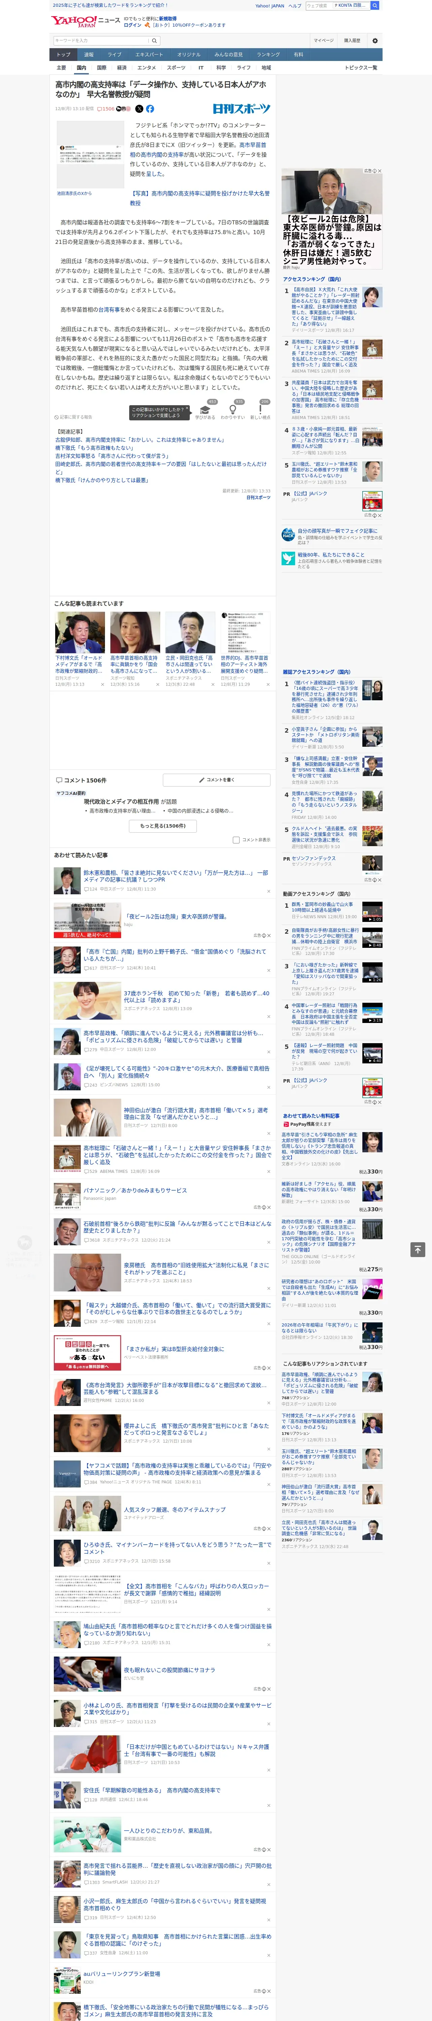Click the 'コメントを書く' button

point(216,780)
